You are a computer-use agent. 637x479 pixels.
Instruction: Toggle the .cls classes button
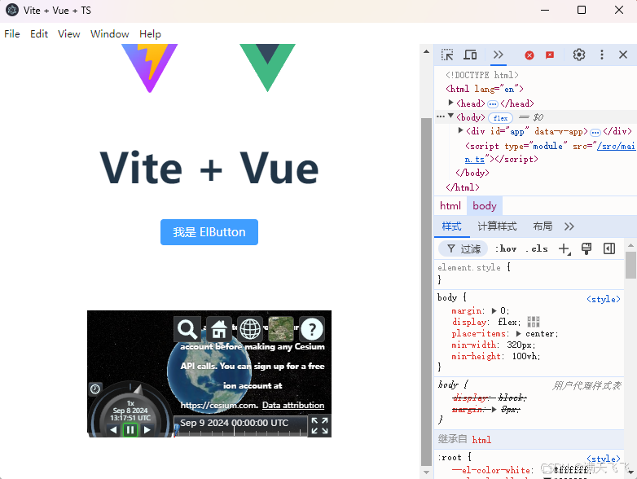[537, 248]
